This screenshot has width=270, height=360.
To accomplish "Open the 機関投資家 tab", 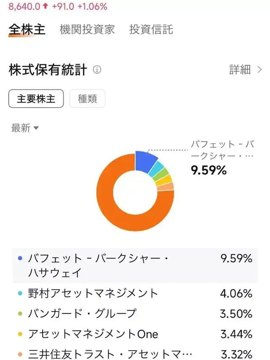I will (87, 30).
